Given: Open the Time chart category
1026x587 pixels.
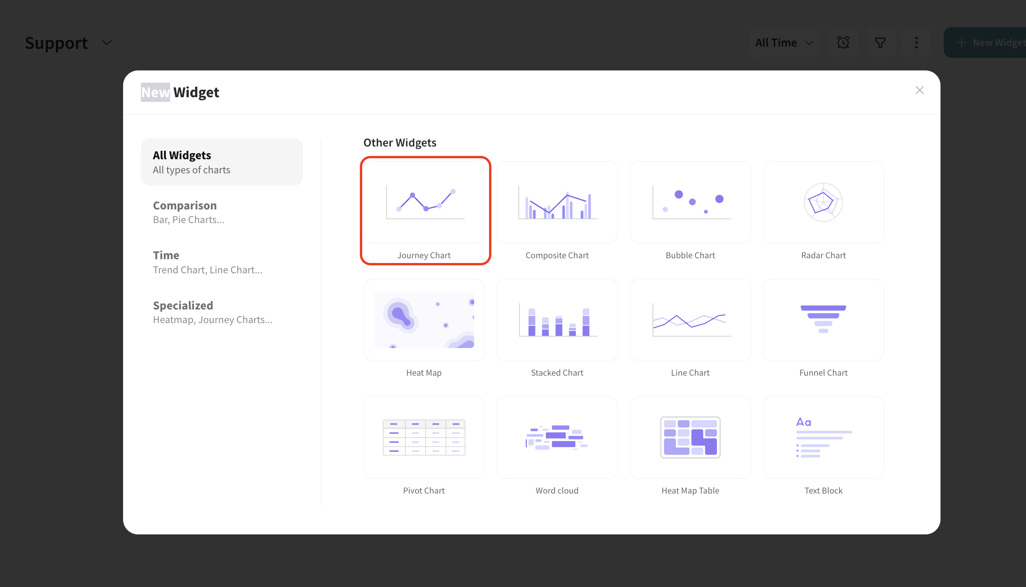Looking at the screenshot, I should [222, 262].
